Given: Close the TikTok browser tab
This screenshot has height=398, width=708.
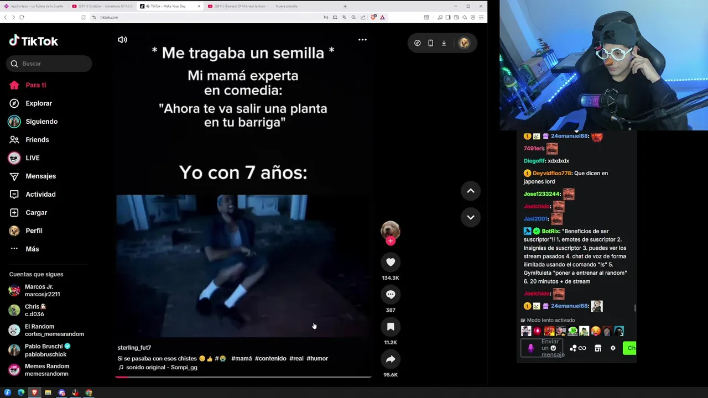Looking at the screenshot, I should pyautogui.click(x=199, y=6).
